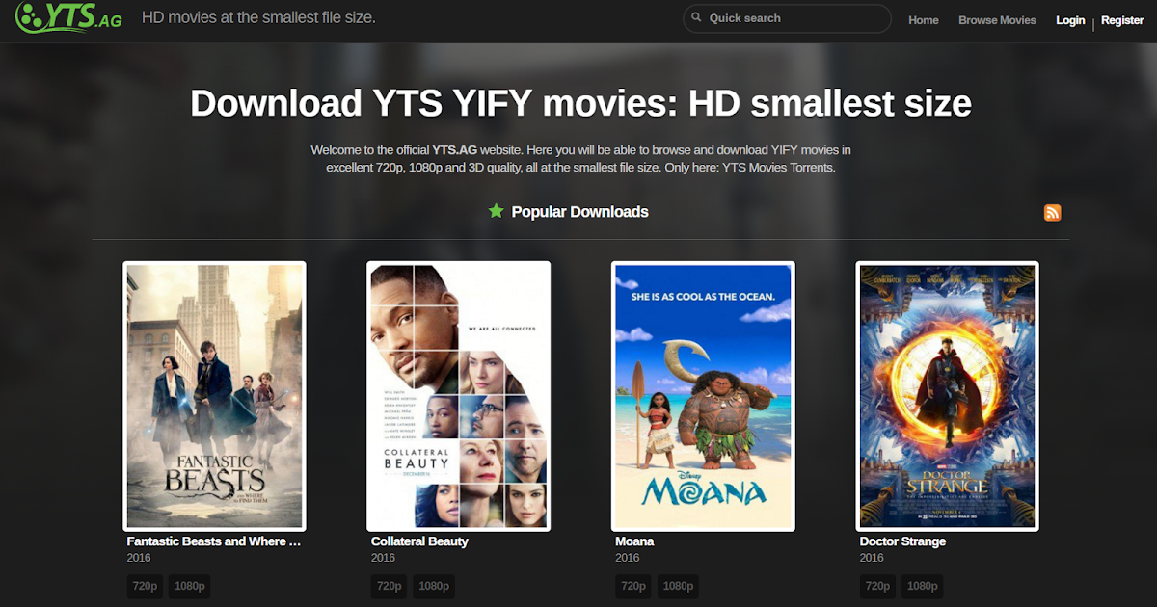The height and width of the screenshot is (607, 1157).
Task: Click the magnifier icon in Quick search
Action: tap(697, 18)
